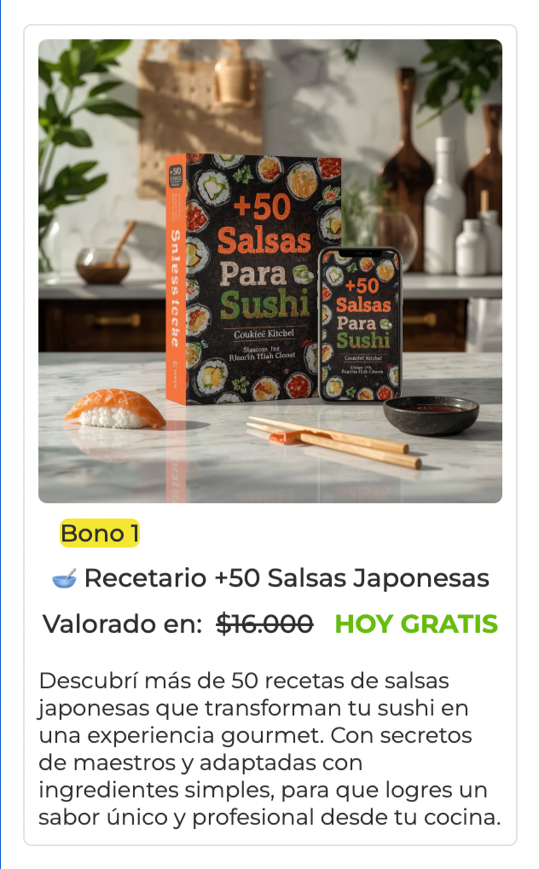539x869 pixels.
Task: Click the black soy sauce bowl
Action: pyautogui.click(x=431, y=415)
